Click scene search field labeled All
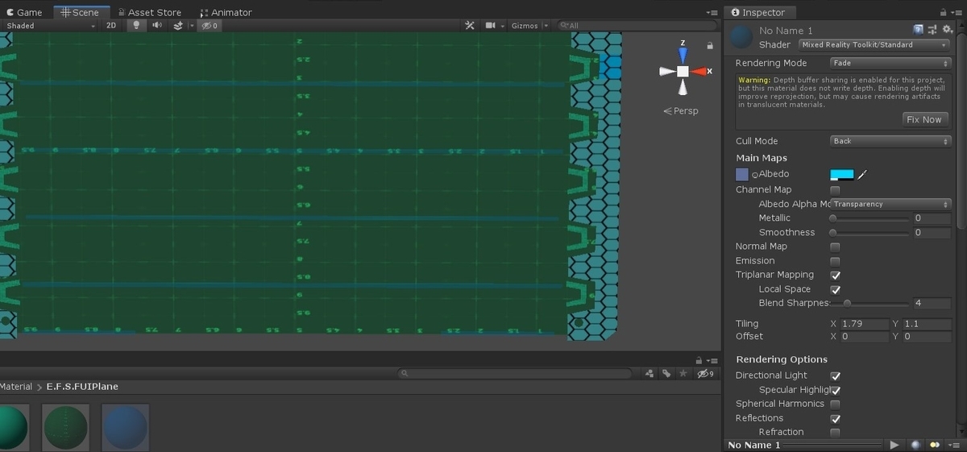Image resolution: width=967 pixels, height=452 pixels. (636, 26)
